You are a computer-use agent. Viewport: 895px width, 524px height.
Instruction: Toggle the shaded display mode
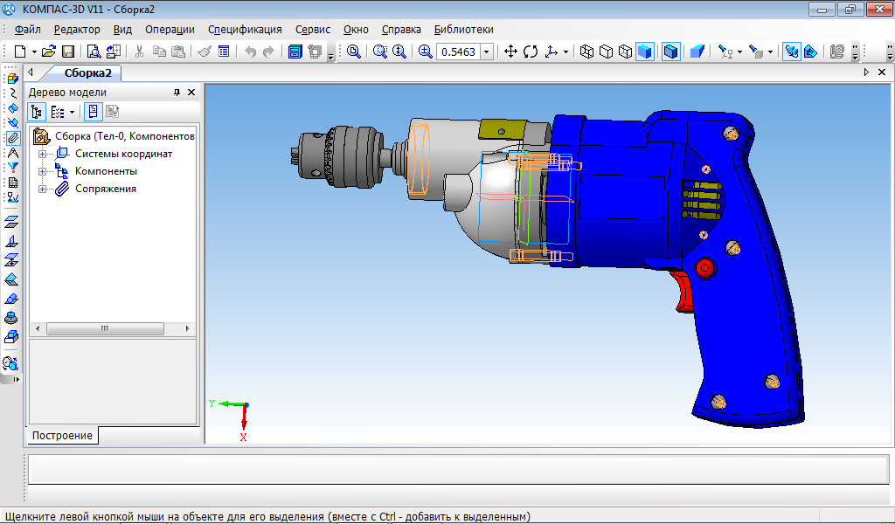coord(645,52)
